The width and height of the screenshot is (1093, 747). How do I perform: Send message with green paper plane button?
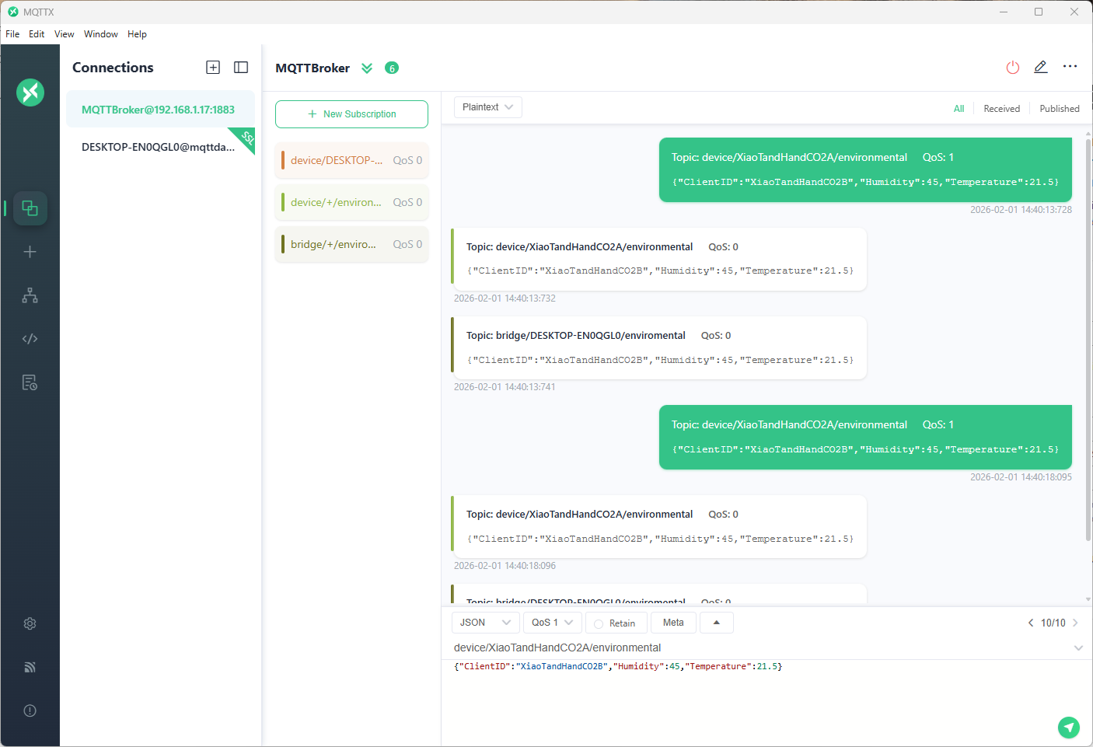(1068, 728)
